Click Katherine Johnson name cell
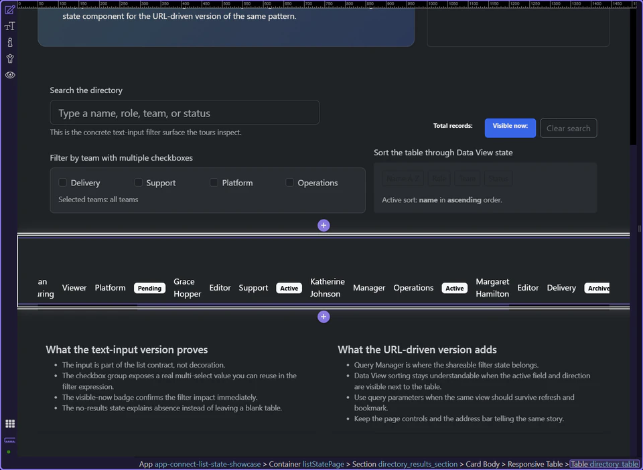Image resolution: width=643 pixels, height=470 pixels. click(327, 288)
